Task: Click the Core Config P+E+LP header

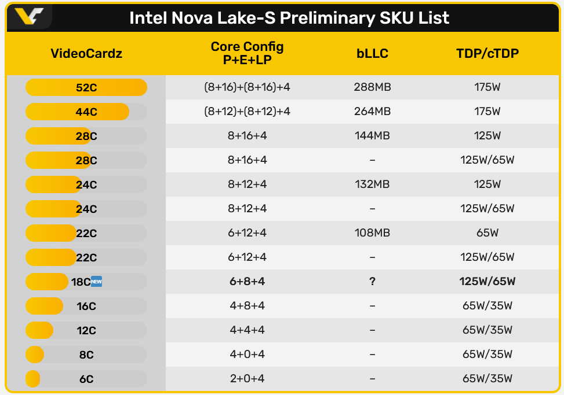Action: (x=247, y=53)
